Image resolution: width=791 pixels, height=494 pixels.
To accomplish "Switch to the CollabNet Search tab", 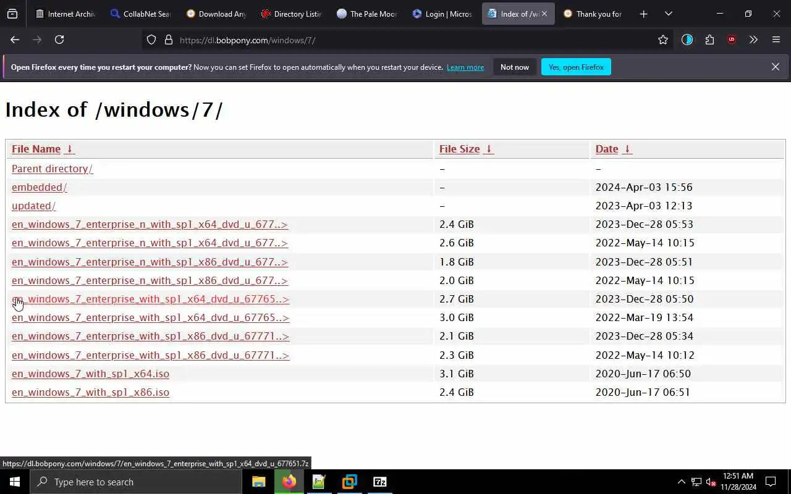I will pos(141,14).
